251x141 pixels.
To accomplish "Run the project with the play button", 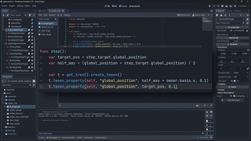I will coord(209,6).
